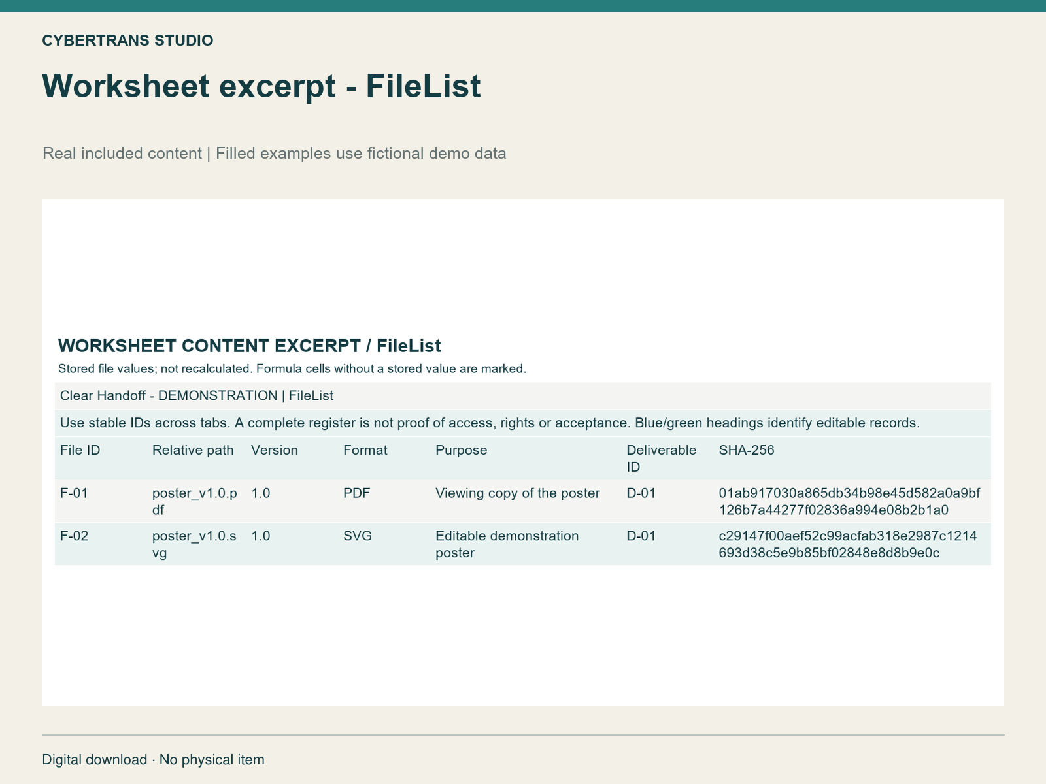Click the 'Use stable IDs across tabs' instruction row
The height and width of the screenshot is (784, 1046).
[x=523, y=423]
